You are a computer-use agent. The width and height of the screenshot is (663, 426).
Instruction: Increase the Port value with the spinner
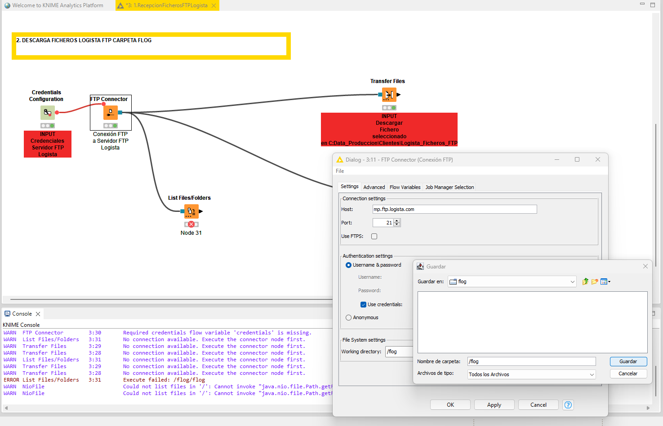click(x=396, y=221)
